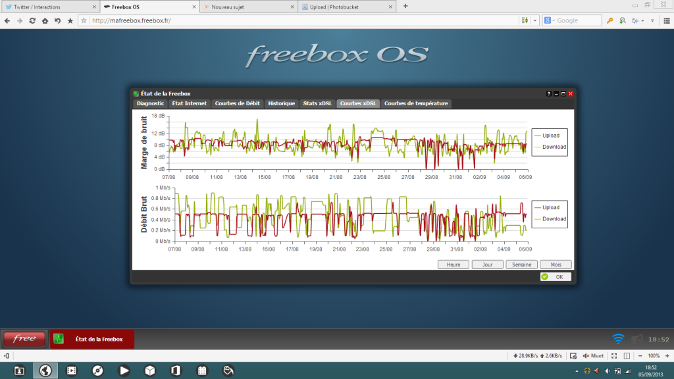The height and width of the screenshot is (379, 674).
Task: Click the help question mark in the dialog title bar
Action: click(x=549, y=93)
